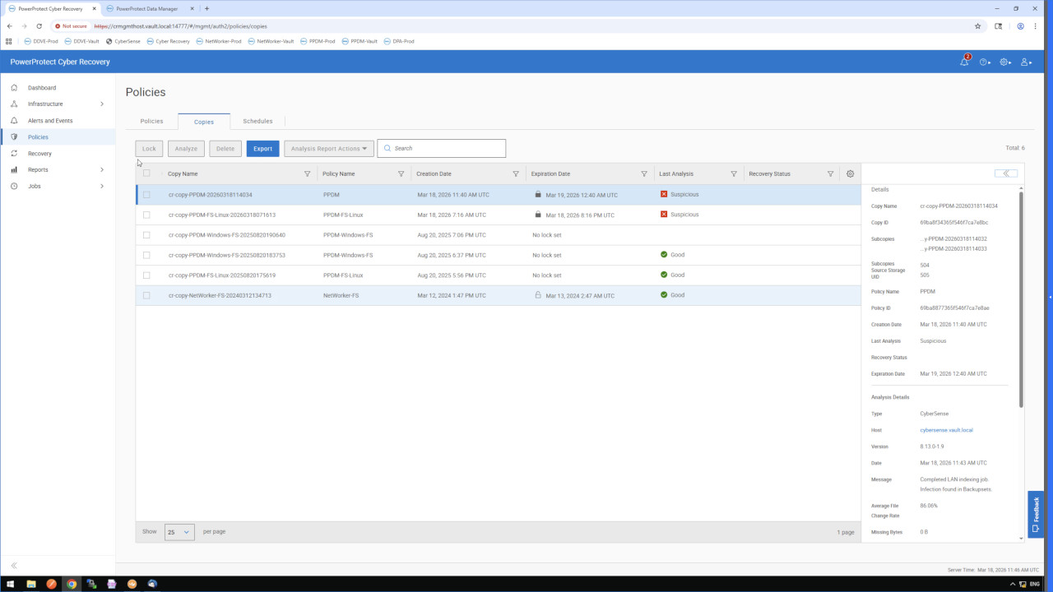Viewport: 1053px width, 592px height.
Task: Open the help menu question-mark icon
Action: [x=984, y=62]
